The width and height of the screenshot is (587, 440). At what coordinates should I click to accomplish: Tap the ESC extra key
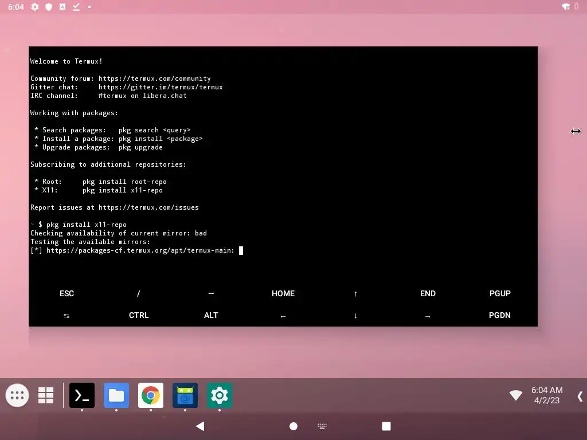pyautogui.click(x=66, y=294)
